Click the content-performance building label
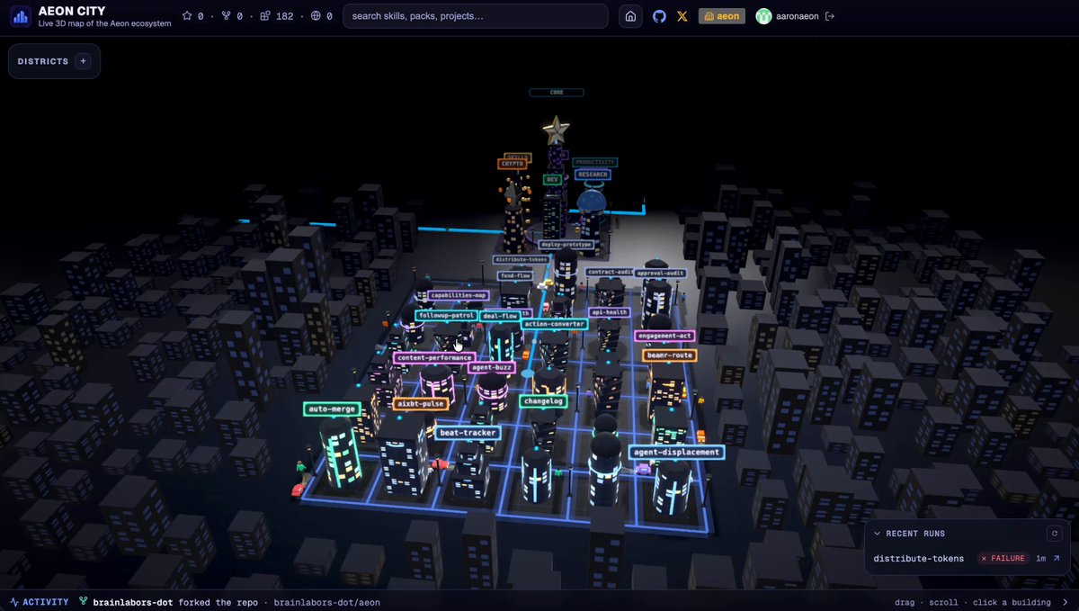The height and width of the screenshot is (611, 1079). (x=434, y=357)
